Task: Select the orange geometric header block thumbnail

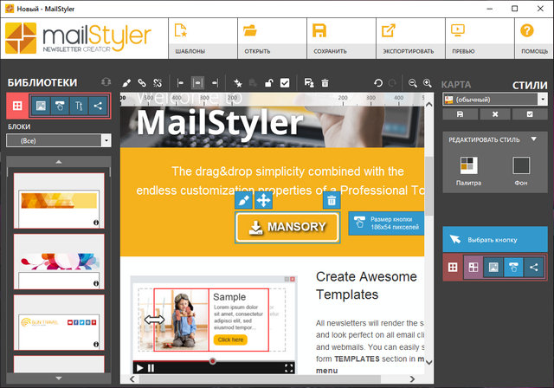Action: (59, 201)
